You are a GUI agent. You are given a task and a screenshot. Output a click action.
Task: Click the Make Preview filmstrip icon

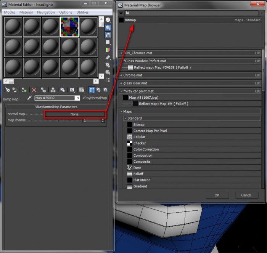[x=108, y=57]
